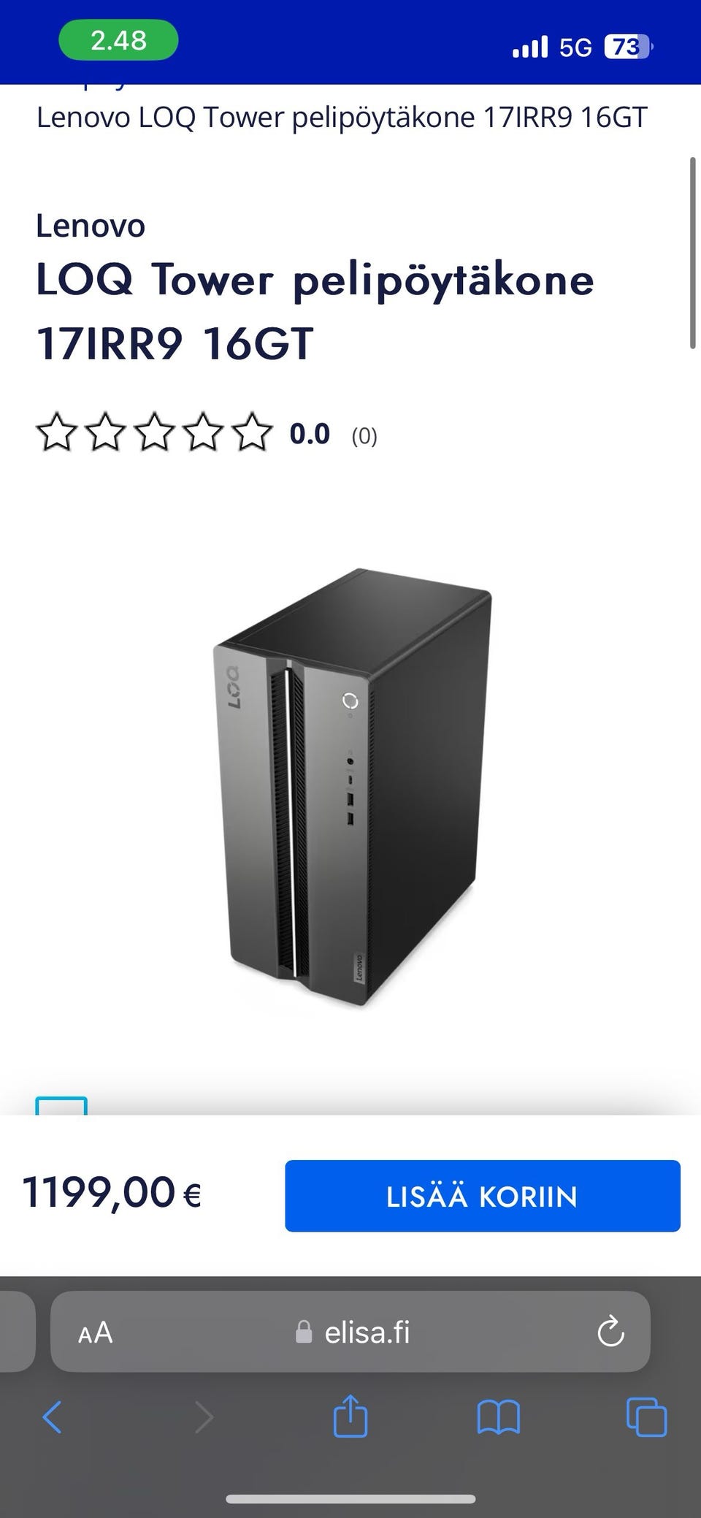Image resolution: width=701 pixels, height=1518 pixels.
Task: Tap the elisa.fi address field
Action: tap(350, 1332)
